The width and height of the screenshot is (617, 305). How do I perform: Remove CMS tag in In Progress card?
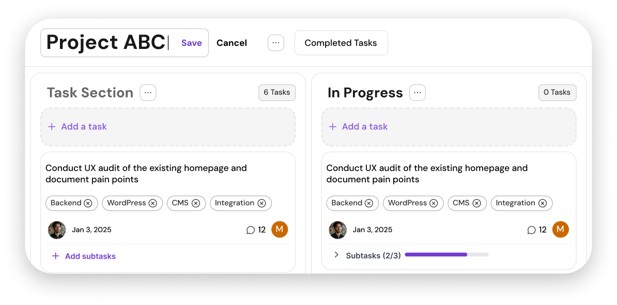(x=476, y=204)
